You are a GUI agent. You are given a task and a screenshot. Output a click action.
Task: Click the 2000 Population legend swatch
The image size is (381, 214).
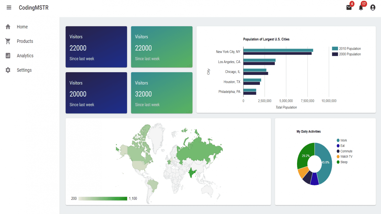tap(335, 54)
